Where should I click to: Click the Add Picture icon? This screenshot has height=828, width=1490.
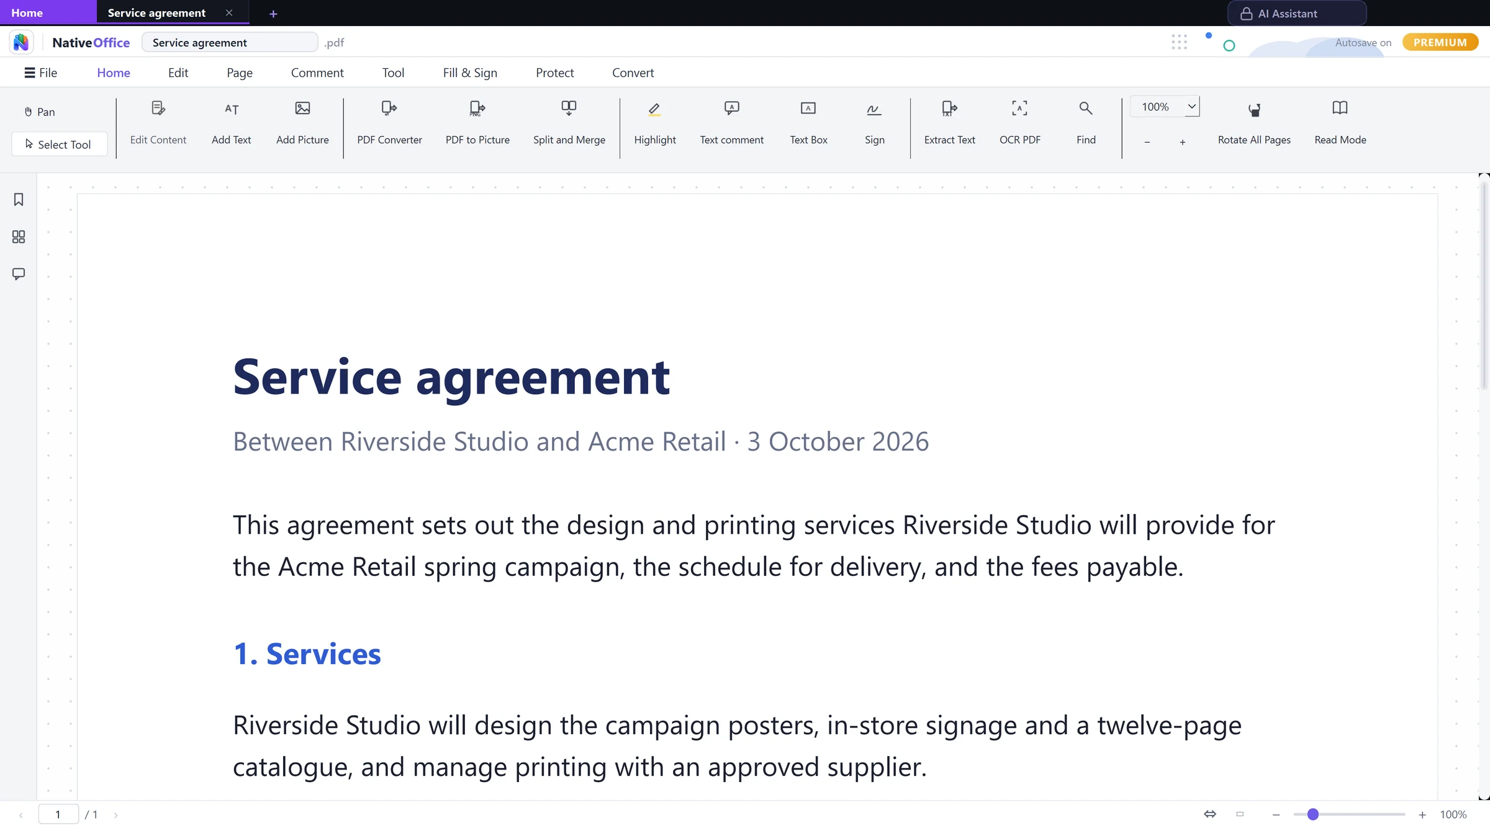[x=302, y=109]
